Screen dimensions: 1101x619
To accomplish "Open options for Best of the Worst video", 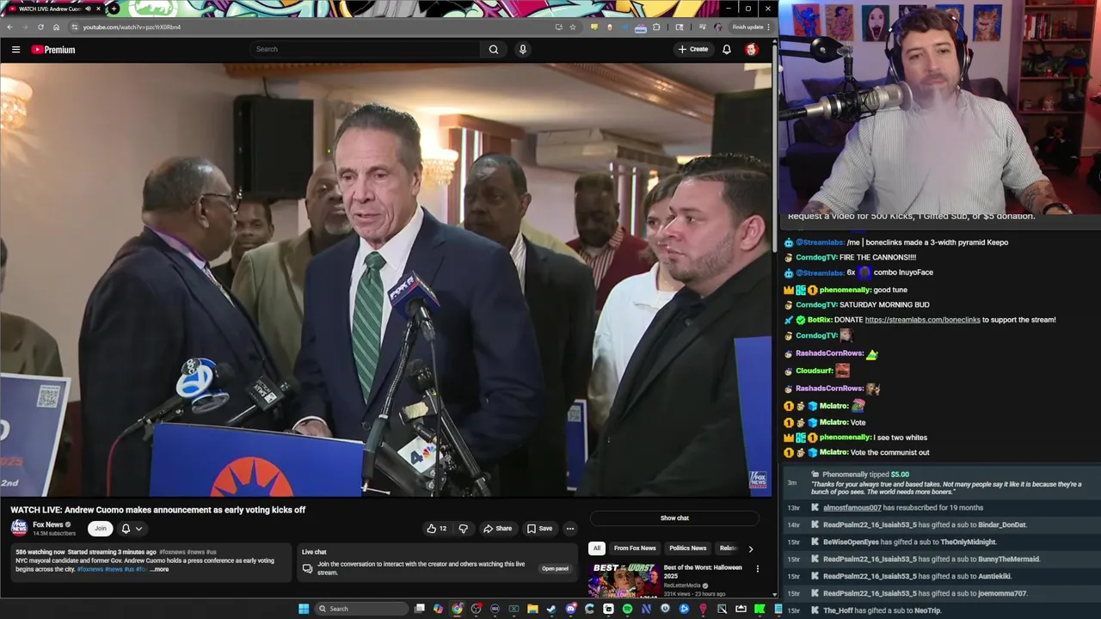I will (x=757, y=568).
